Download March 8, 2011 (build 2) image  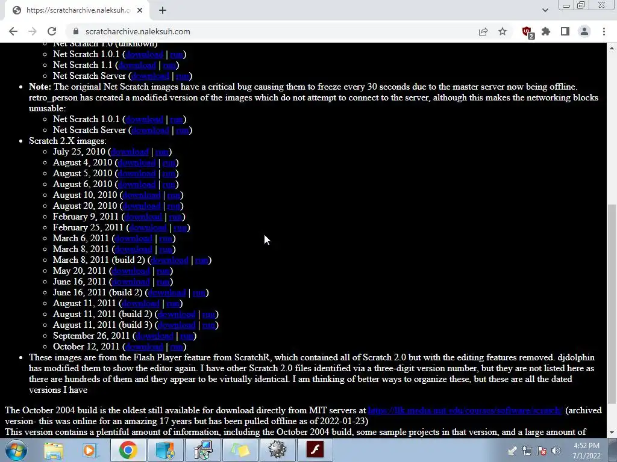169,260
